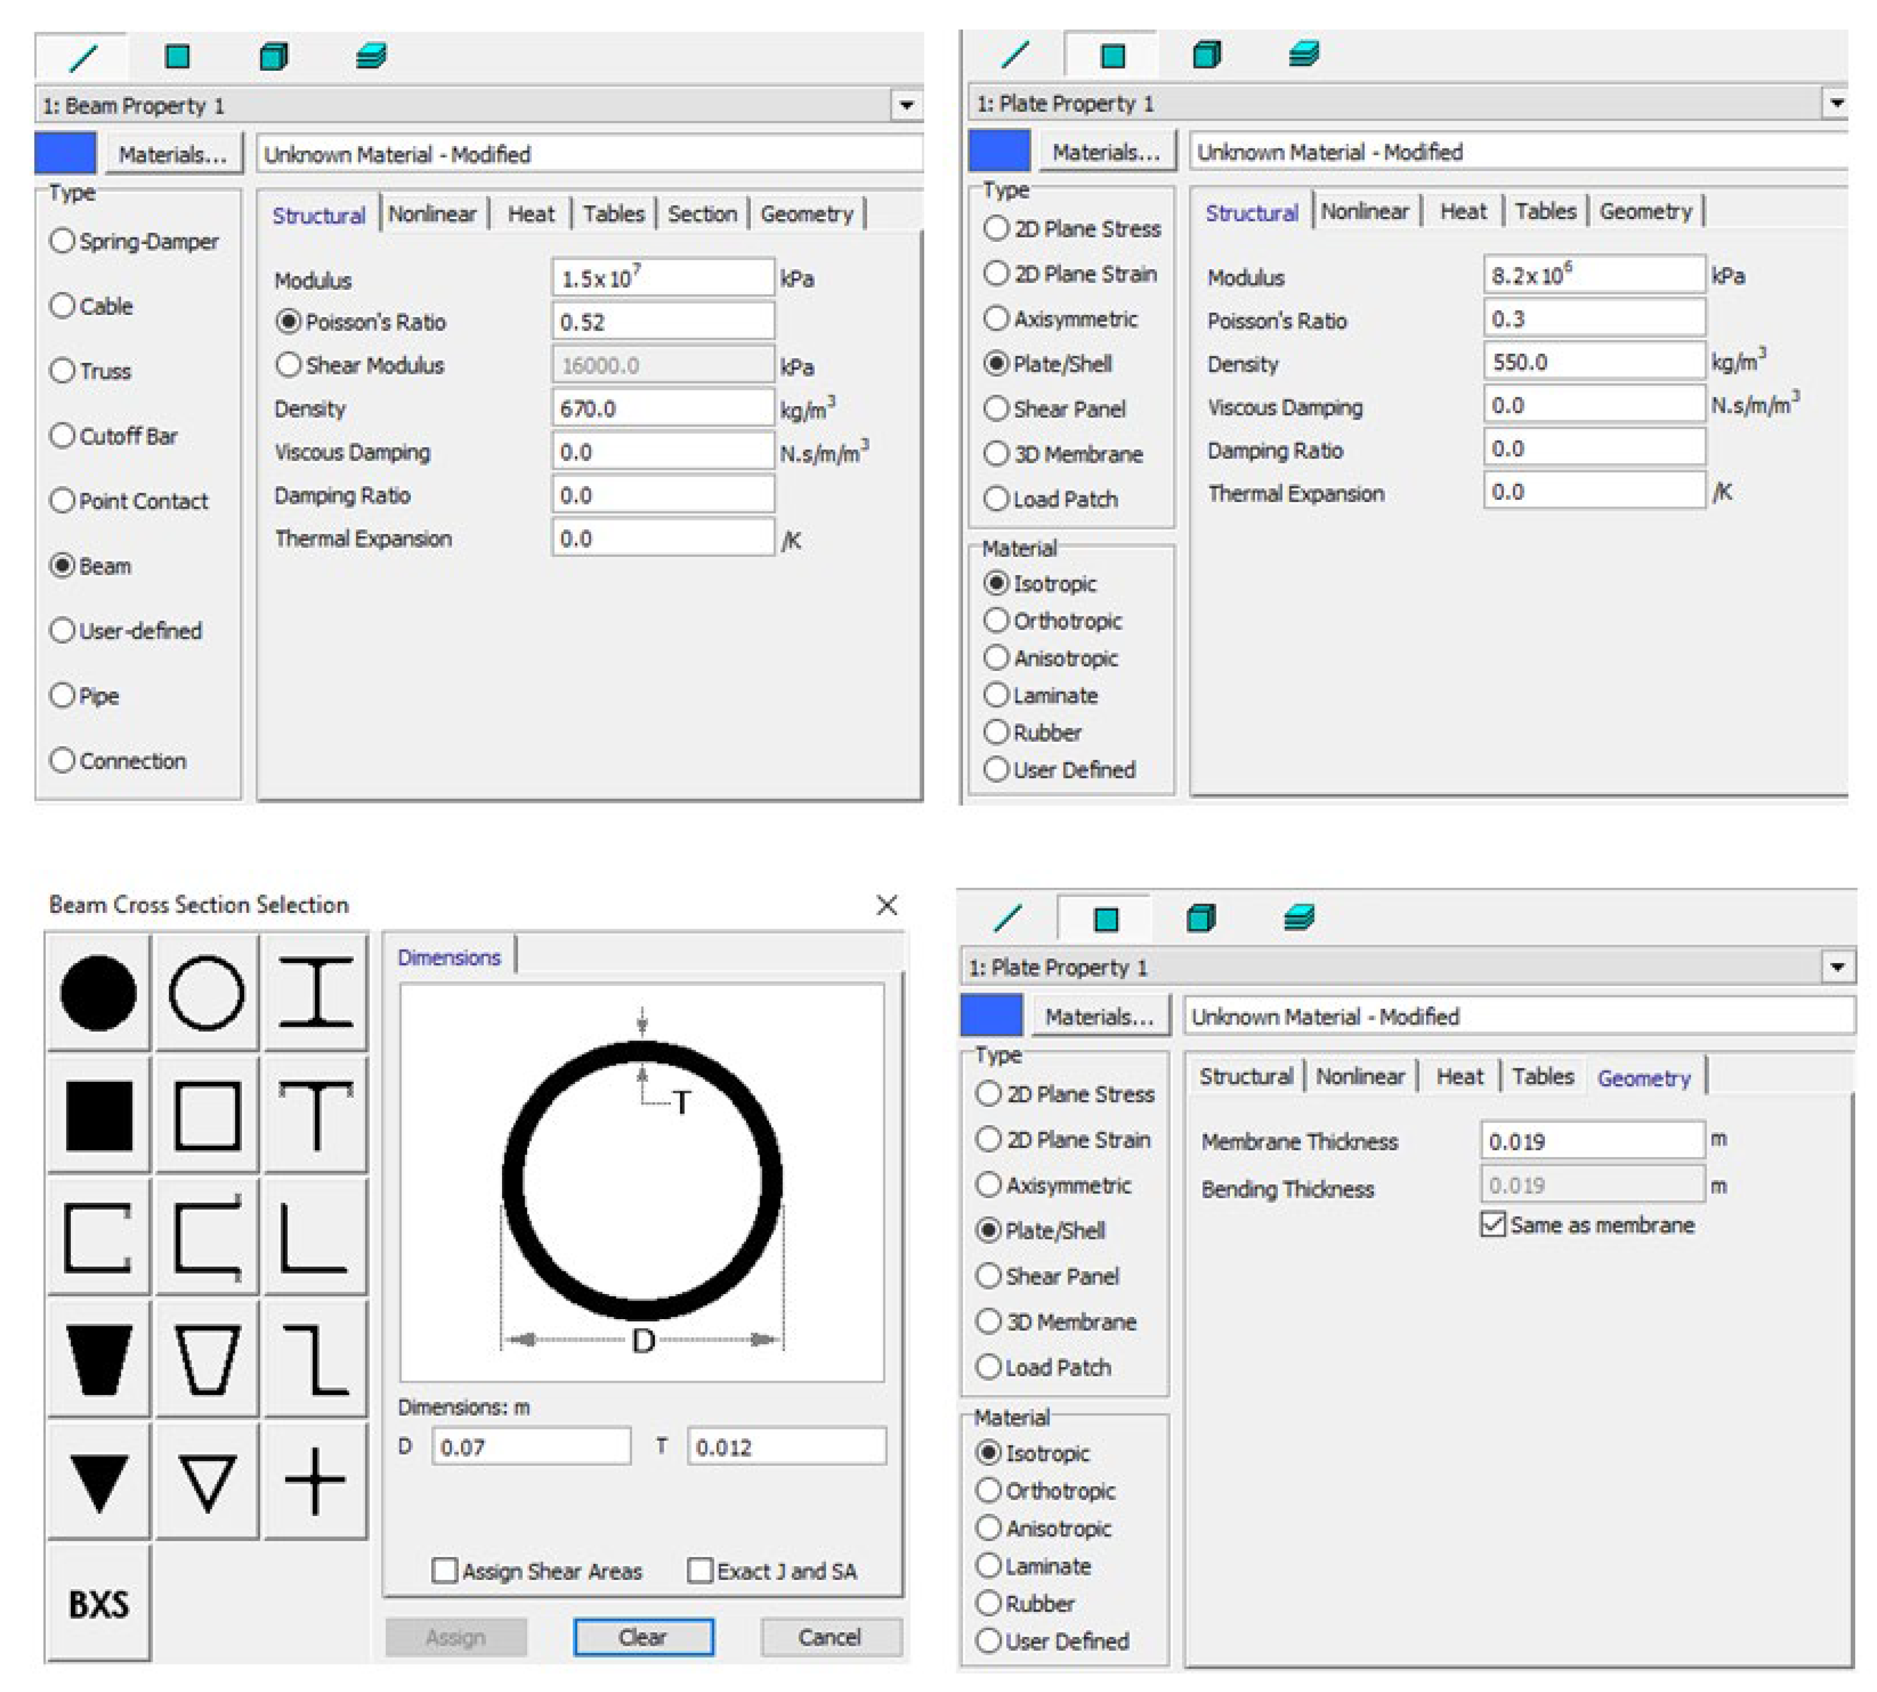Open bottom Plate Property 1 dropdown

1837,967
